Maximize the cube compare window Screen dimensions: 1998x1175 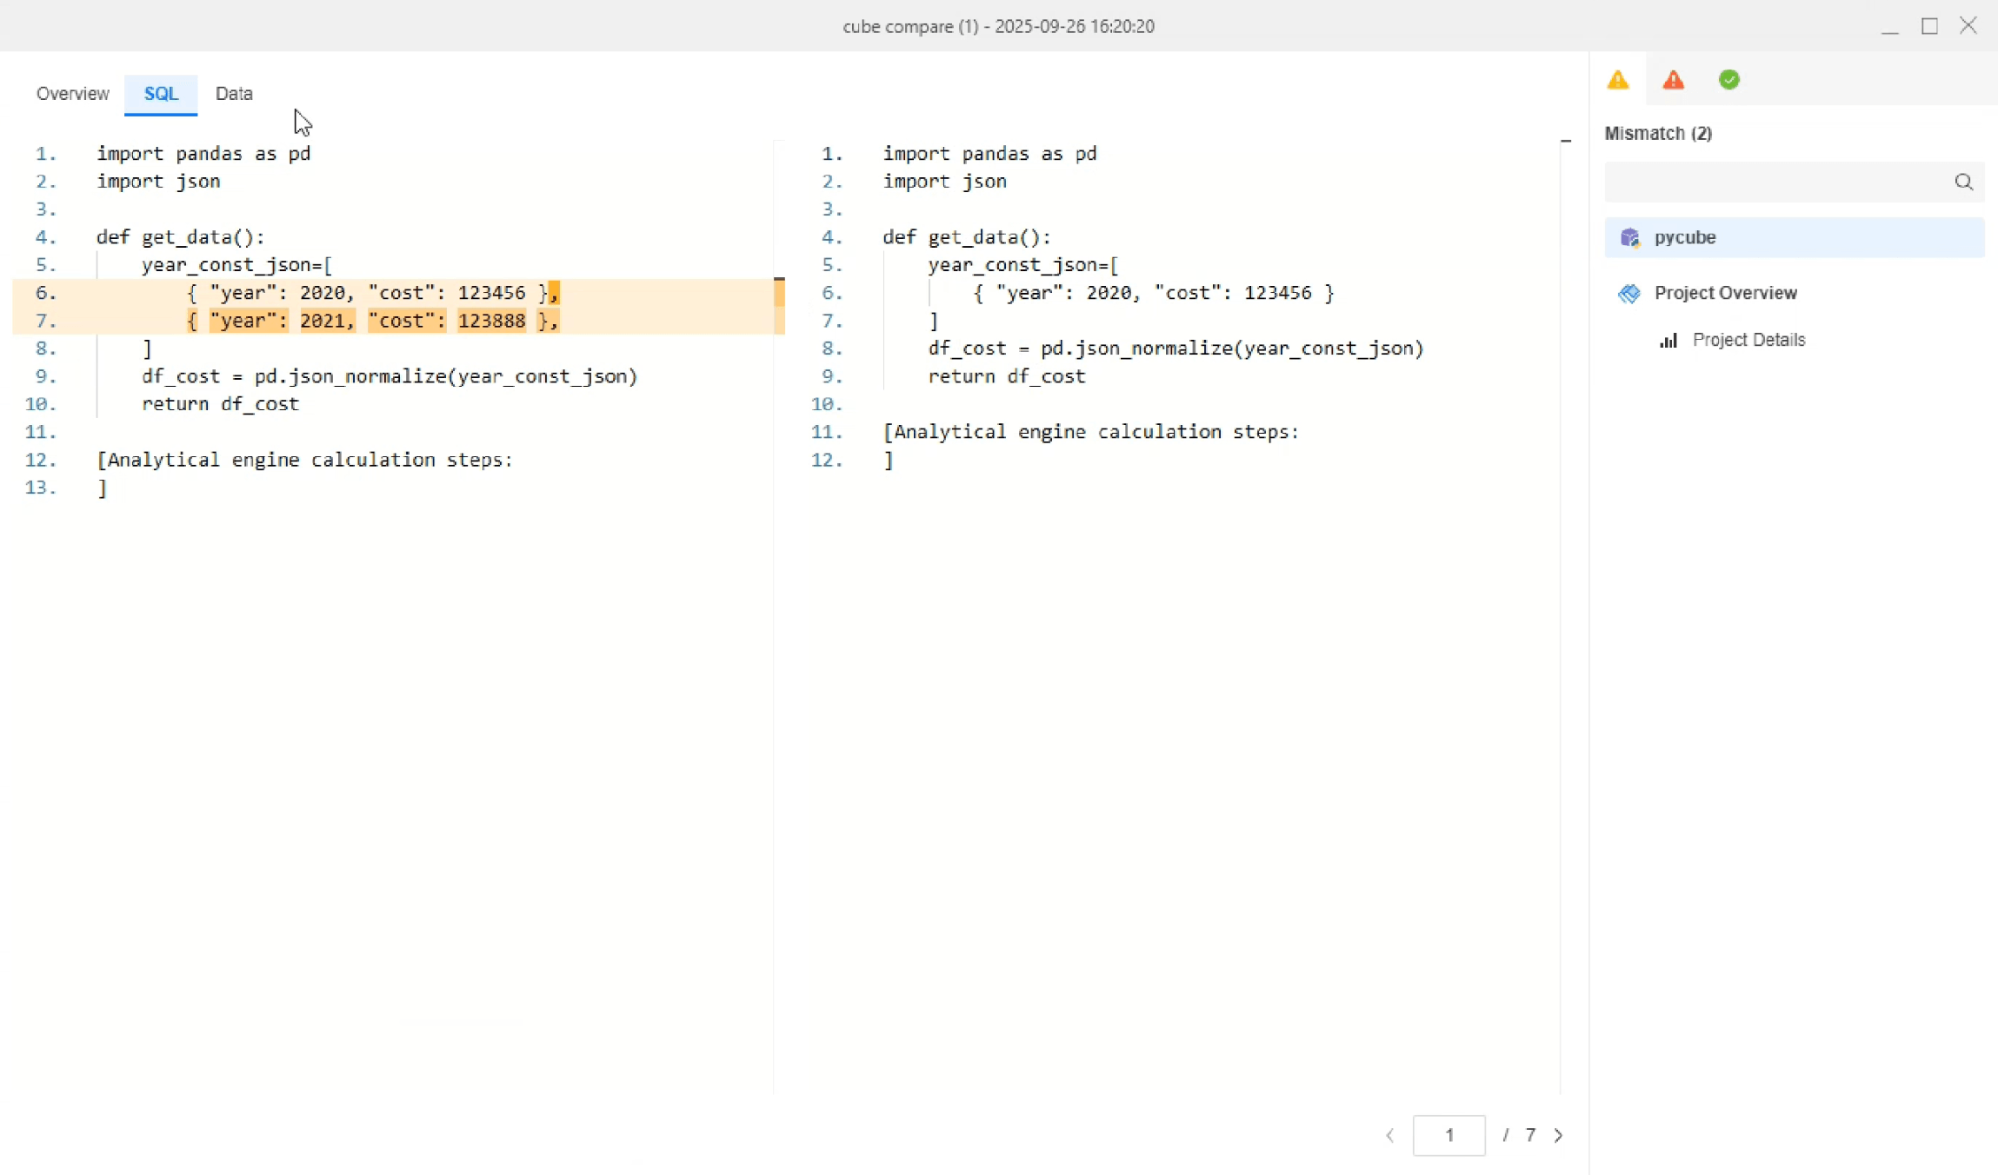1929,26
